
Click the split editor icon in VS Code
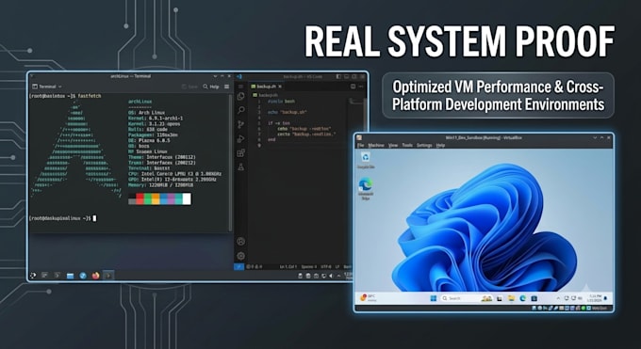[353, 87]
